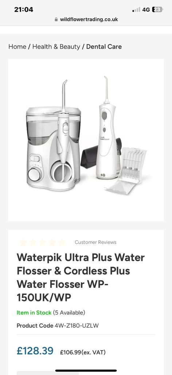Open the Waterpik product photo
The height and width of the screenshot is (375, 172).
click(86, 140)
